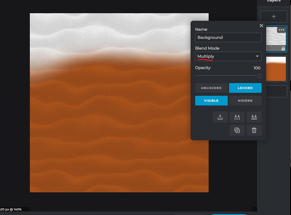291x215 pixels.
Task: Delete the layer using the trash icon
Action: 254,130
